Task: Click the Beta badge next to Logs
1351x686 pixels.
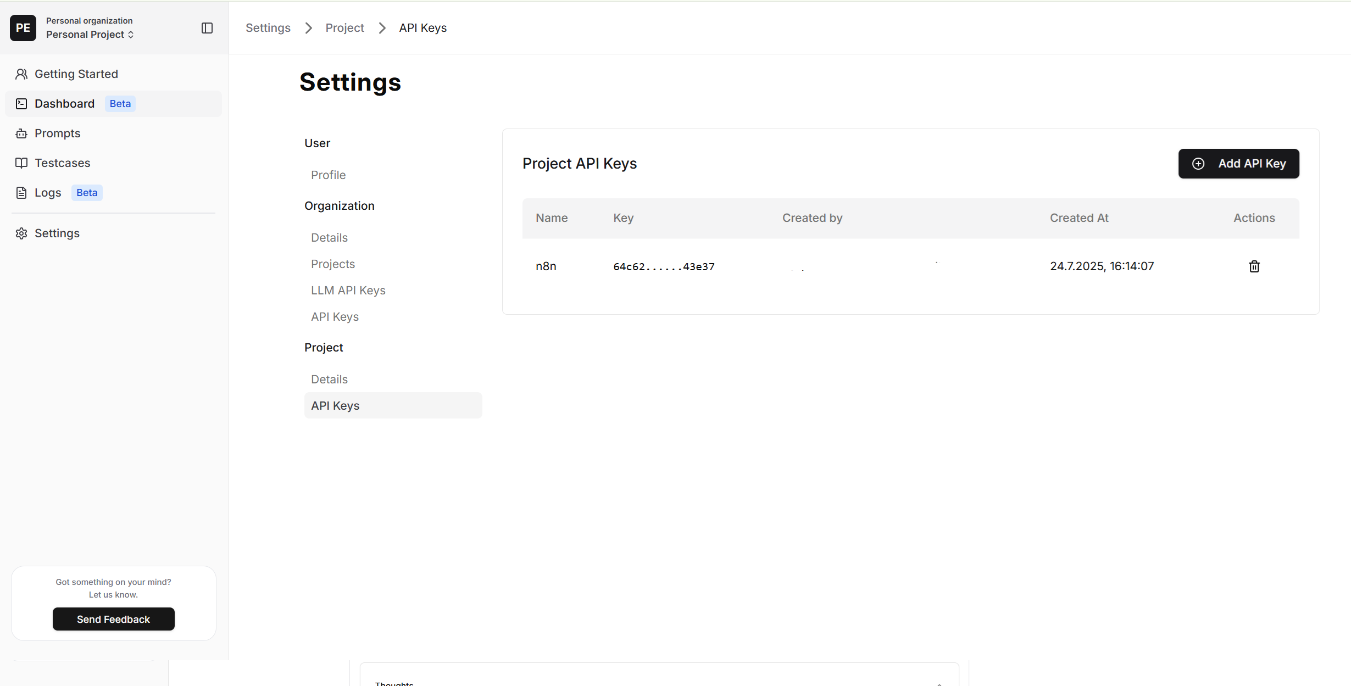Action: (x=87, y=193)
